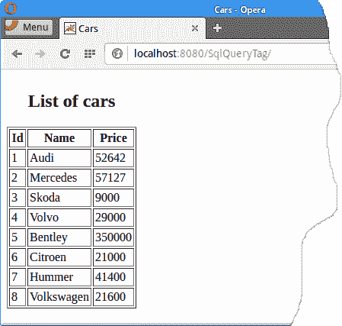Close the Cars tab
Viewport: 342px width, 326px height.
195,28
